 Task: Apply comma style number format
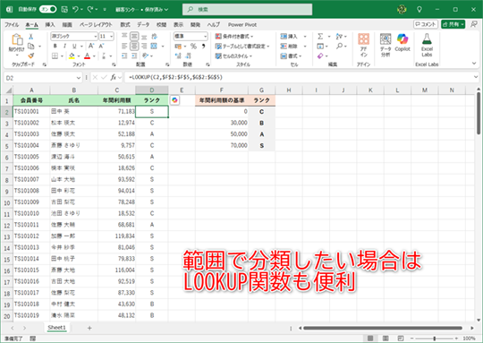click(x=203, y=47)
